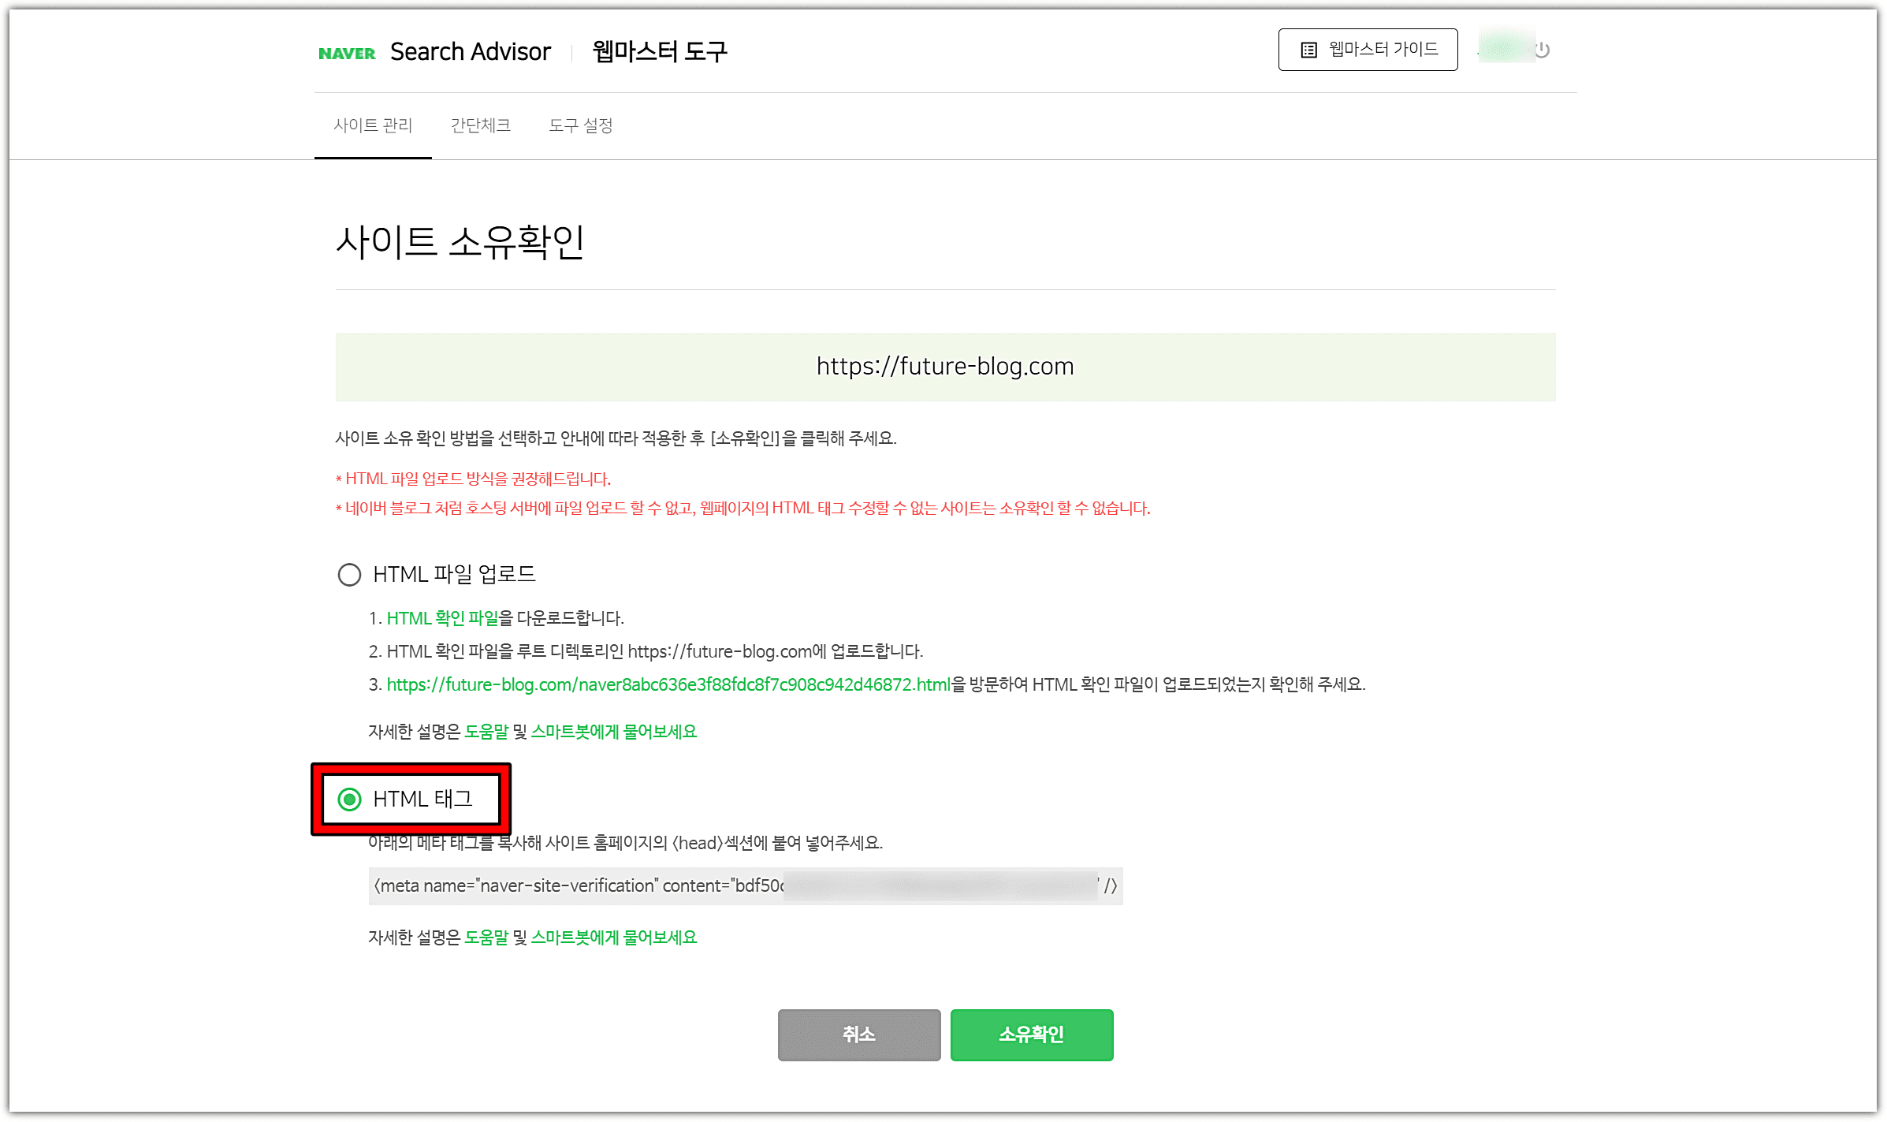Switch to the 사이트 관리 tab

coord(373,125)
